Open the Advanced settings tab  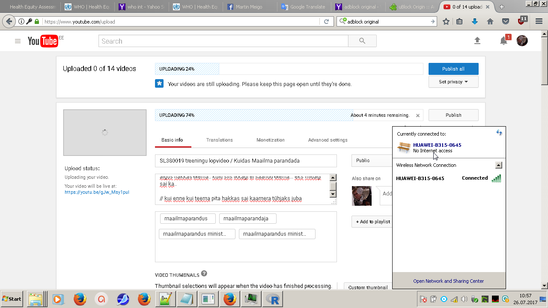[x=328, y=140]
